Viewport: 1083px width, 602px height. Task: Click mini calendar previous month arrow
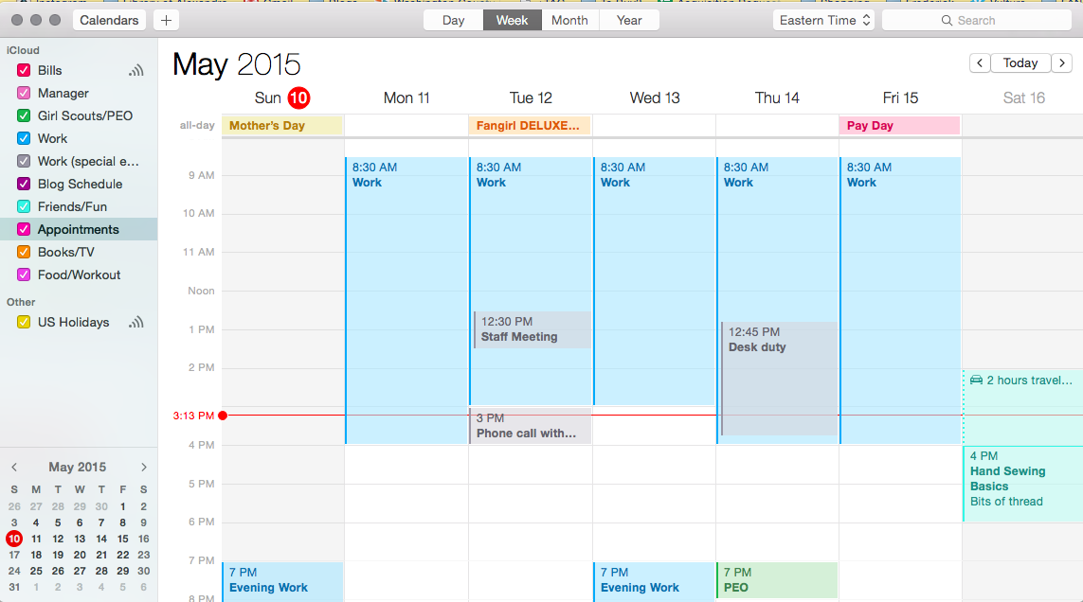(x=14, y=467)
